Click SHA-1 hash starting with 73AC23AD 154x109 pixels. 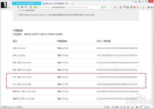pos(117,55)
